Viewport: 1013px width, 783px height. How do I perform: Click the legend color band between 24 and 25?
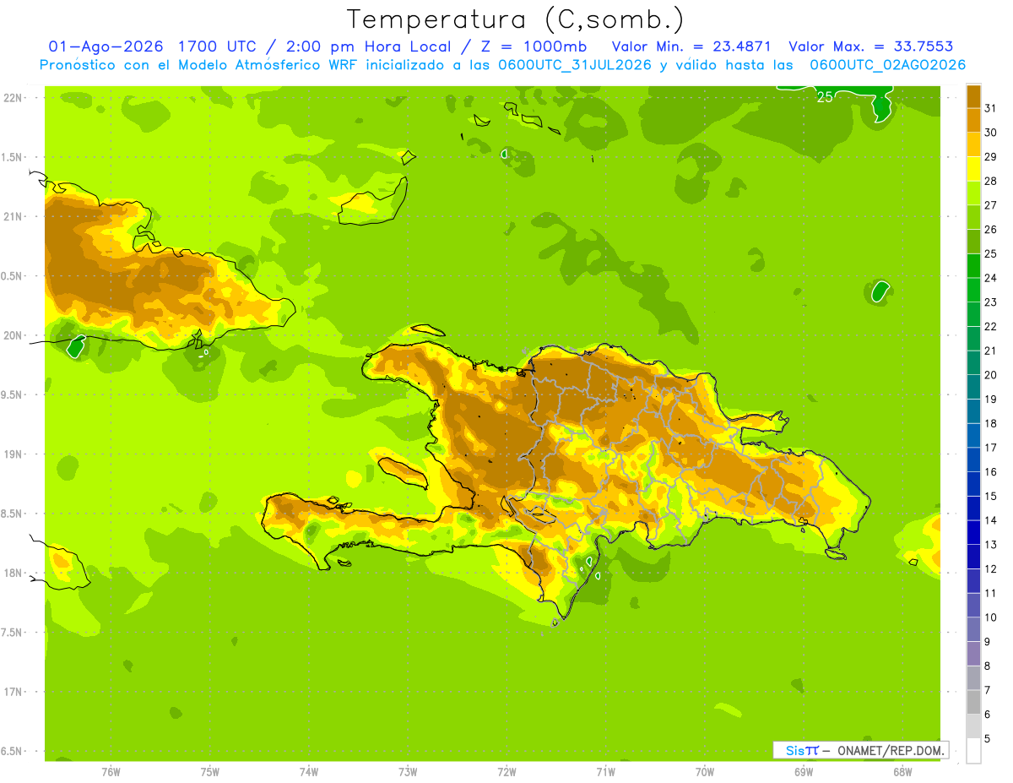coord(973,266)
